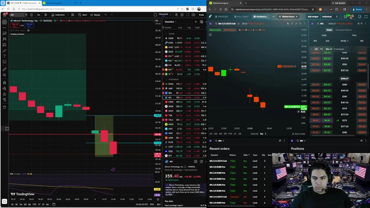Viewport: 370px width, 208px height.
Task: Select the text annotation tool in TradingView sidebar
Action: pos(4,56)
